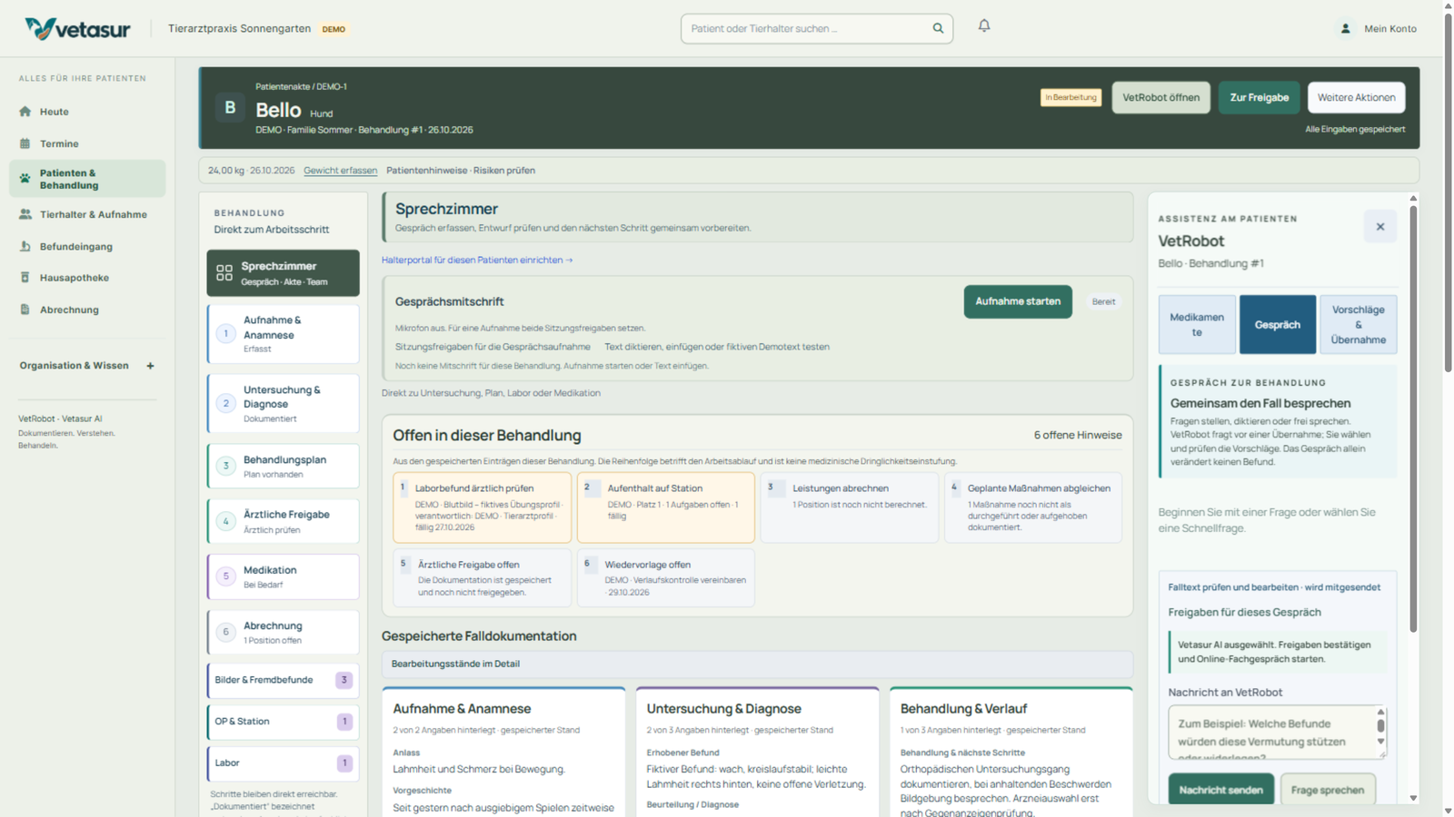The height and width of the screenshot is (817, 1454).
Task: Click the Termine calendar icon
Action: pyautogui.click(x=25, y=143)
